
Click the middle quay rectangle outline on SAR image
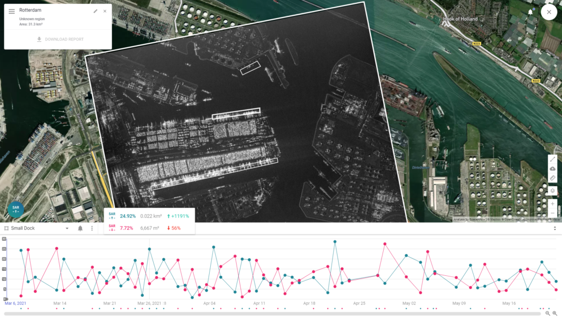click(236, 113)
